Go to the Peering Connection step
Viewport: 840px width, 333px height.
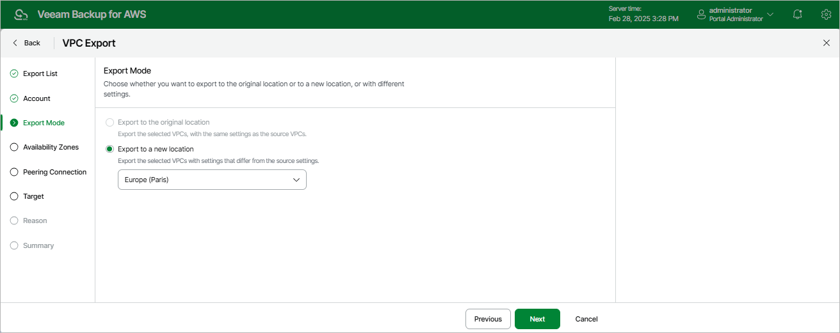(x=54, y=172)
